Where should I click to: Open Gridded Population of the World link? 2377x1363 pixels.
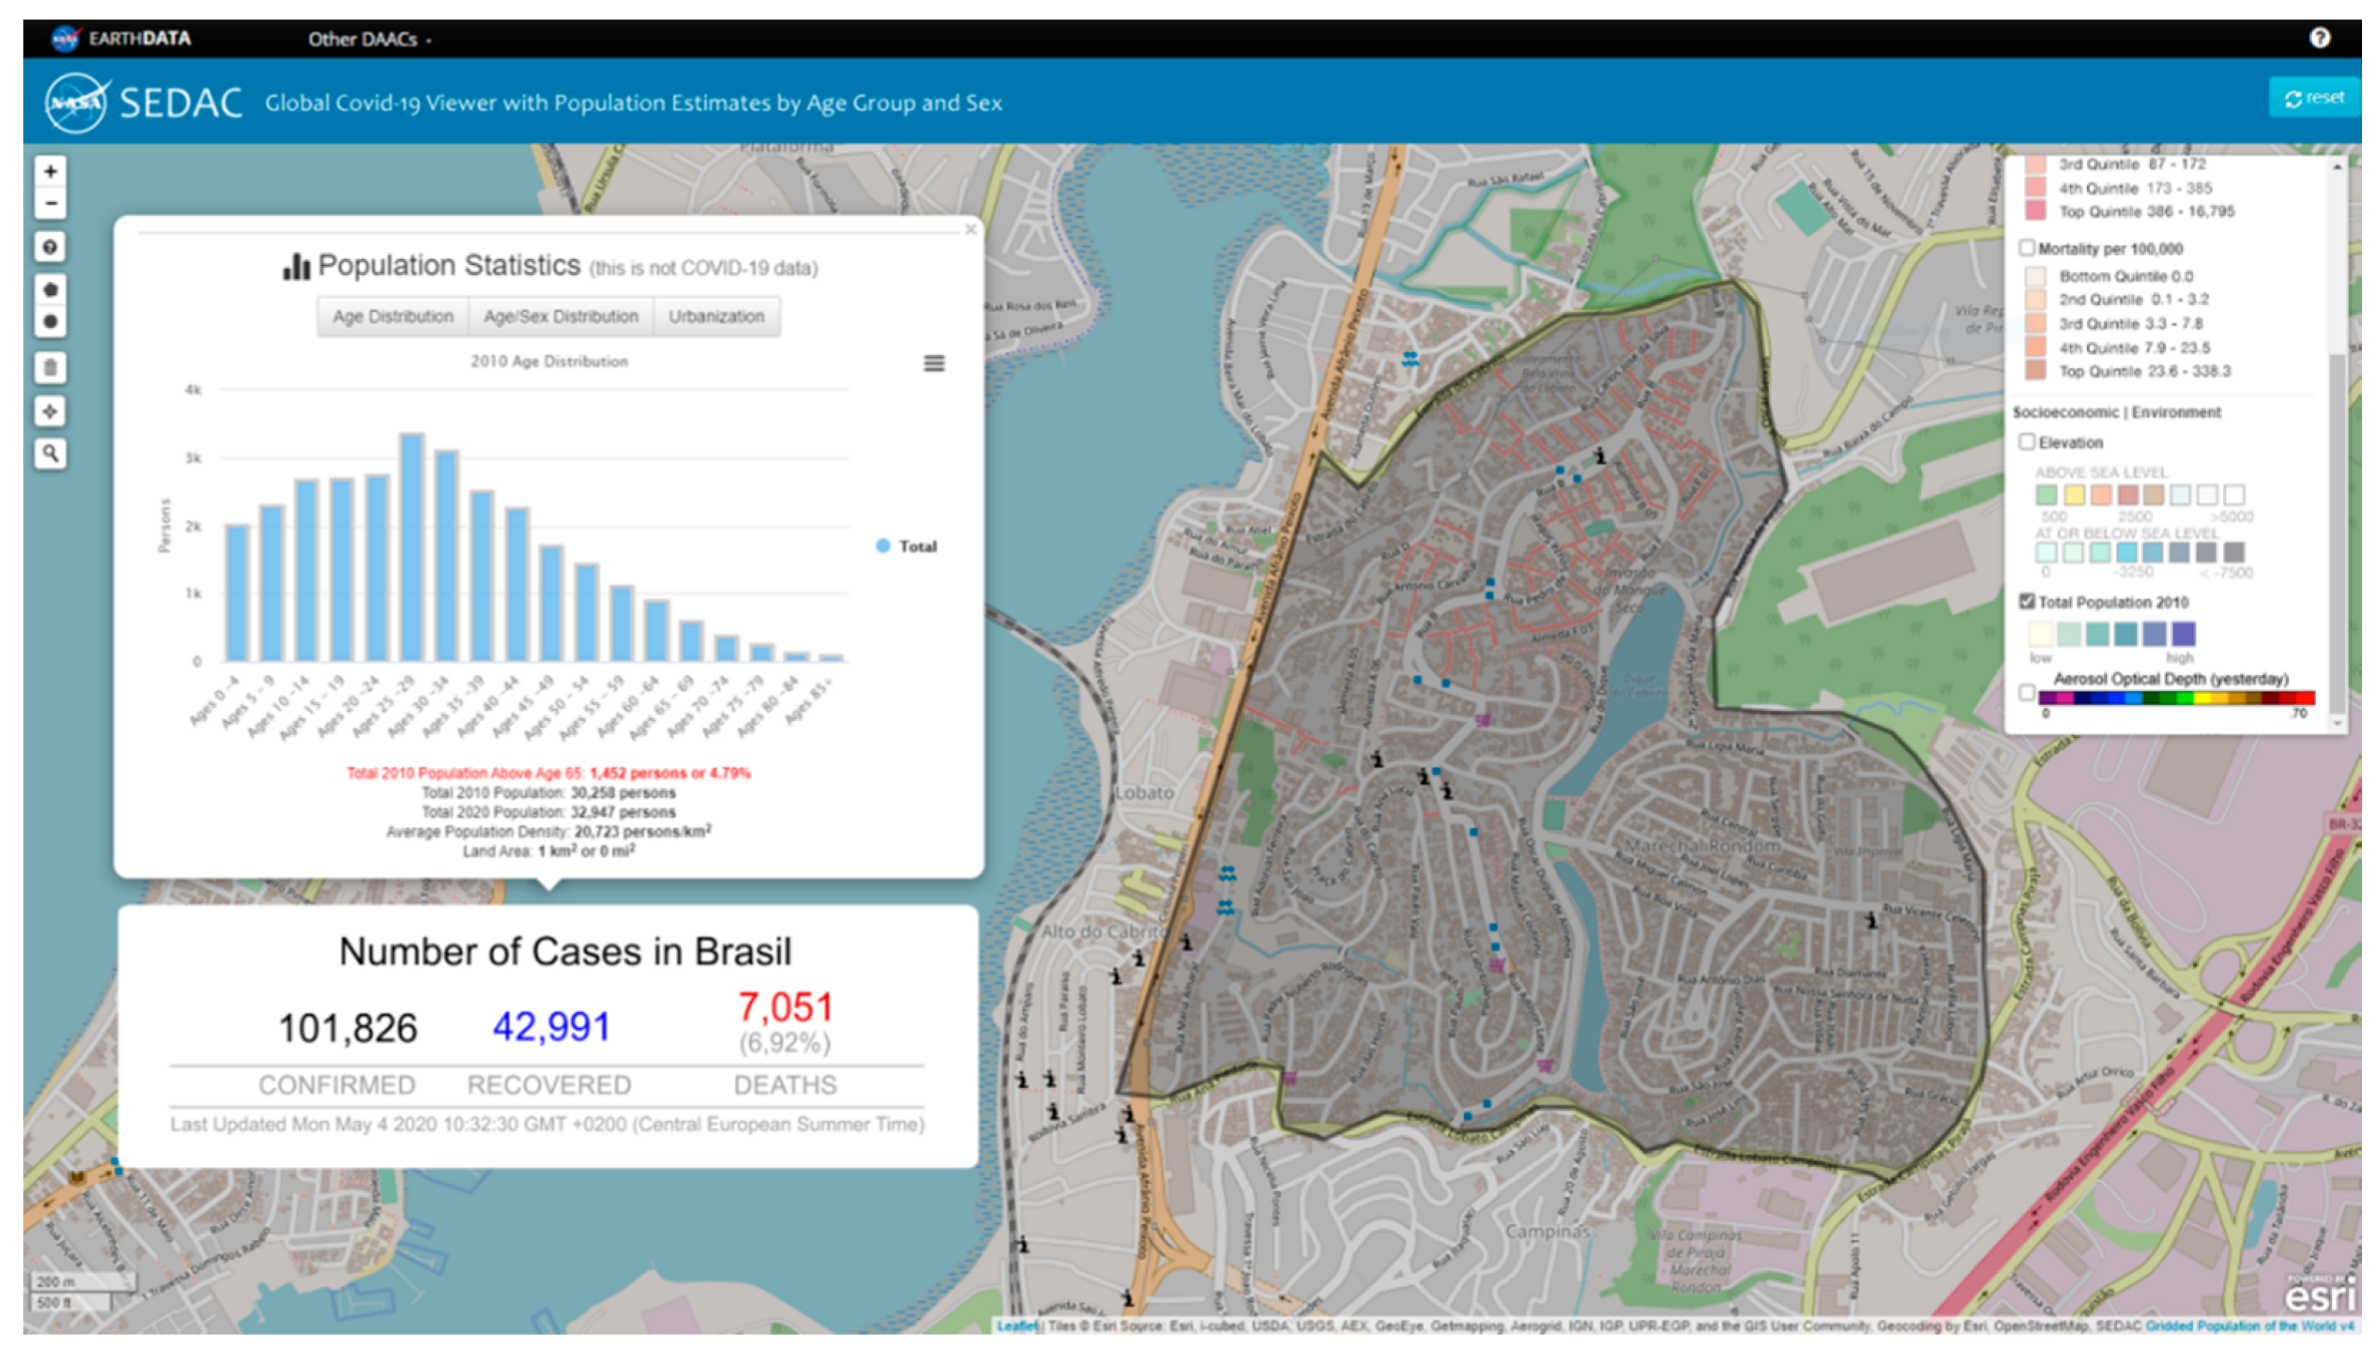pos(2249,1326)
